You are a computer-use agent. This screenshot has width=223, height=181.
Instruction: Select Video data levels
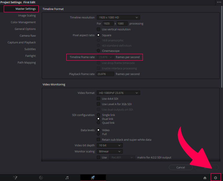[x=98, y=130]
